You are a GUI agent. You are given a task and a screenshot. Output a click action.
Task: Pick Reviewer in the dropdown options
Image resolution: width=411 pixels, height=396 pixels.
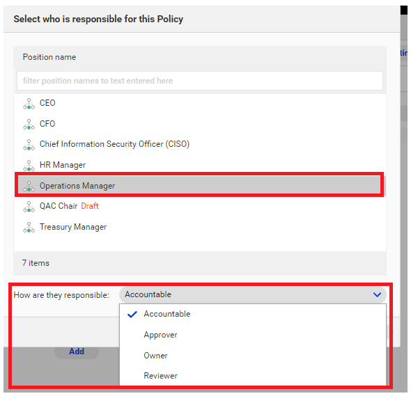click(160, 376)
